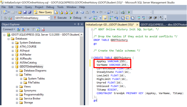Click the Analysis Services DMX Query icon

66,12
